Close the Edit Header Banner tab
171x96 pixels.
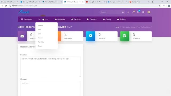pyautogui.click(x=83, y=2)
